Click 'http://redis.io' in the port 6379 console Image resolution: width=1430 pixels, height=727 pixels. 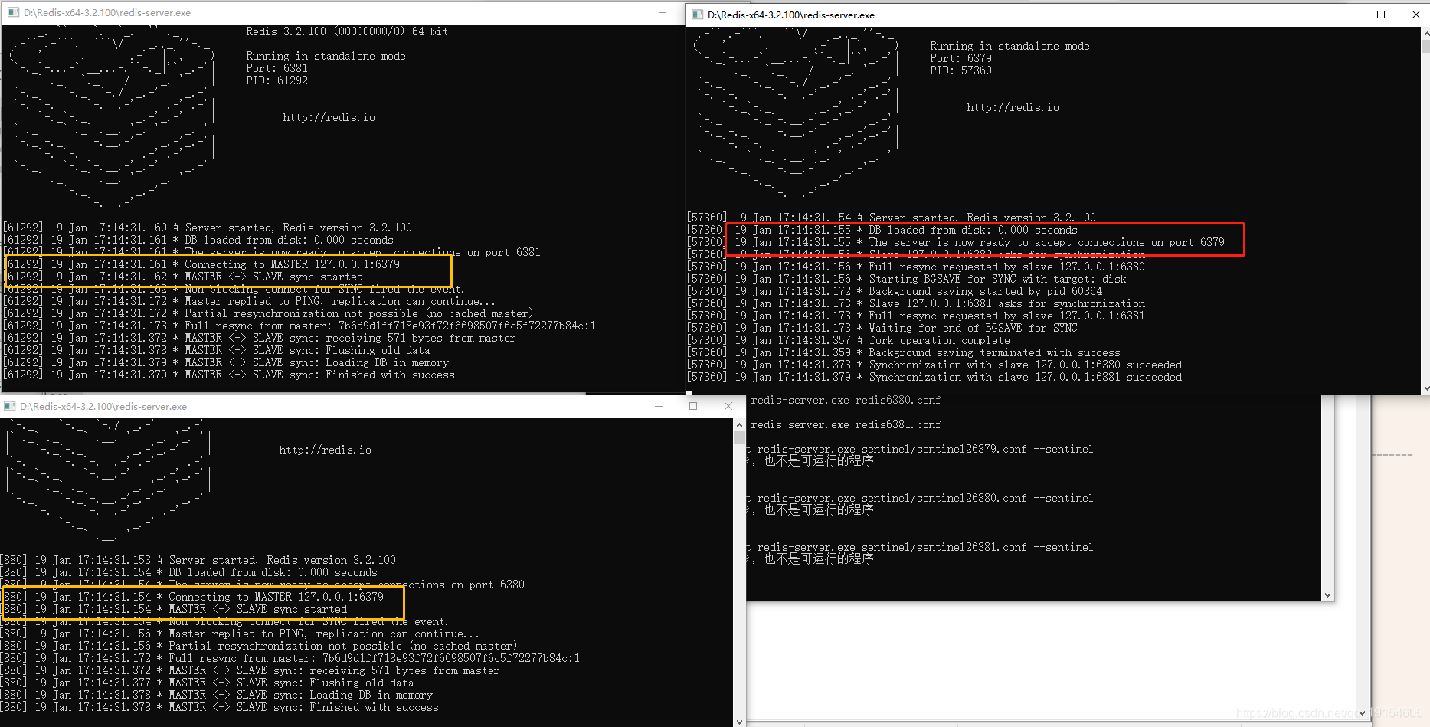pyautogui.click(x=1013, y=107)
